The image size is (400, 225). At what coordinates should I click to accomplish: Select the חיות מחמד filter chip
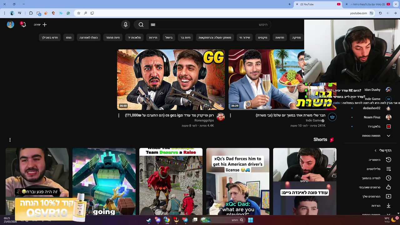(x=113, y=37)
